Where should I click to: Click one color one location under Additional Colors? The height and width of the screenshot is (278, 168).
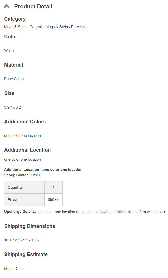pos(22,136)
